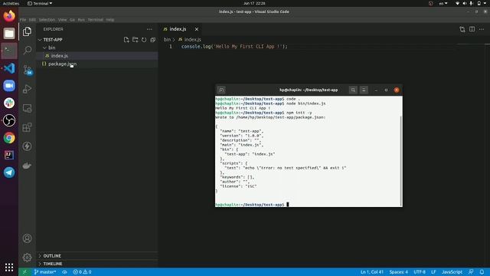Viewport: 490px width, 276px height.
Task: Open Docker view in activity bar
Action: (28, 166)
